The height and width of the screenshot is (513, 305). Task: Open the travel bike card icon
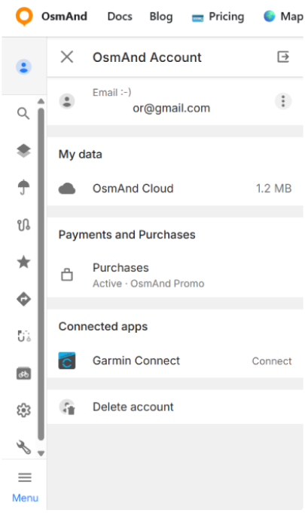pos(23,373)
